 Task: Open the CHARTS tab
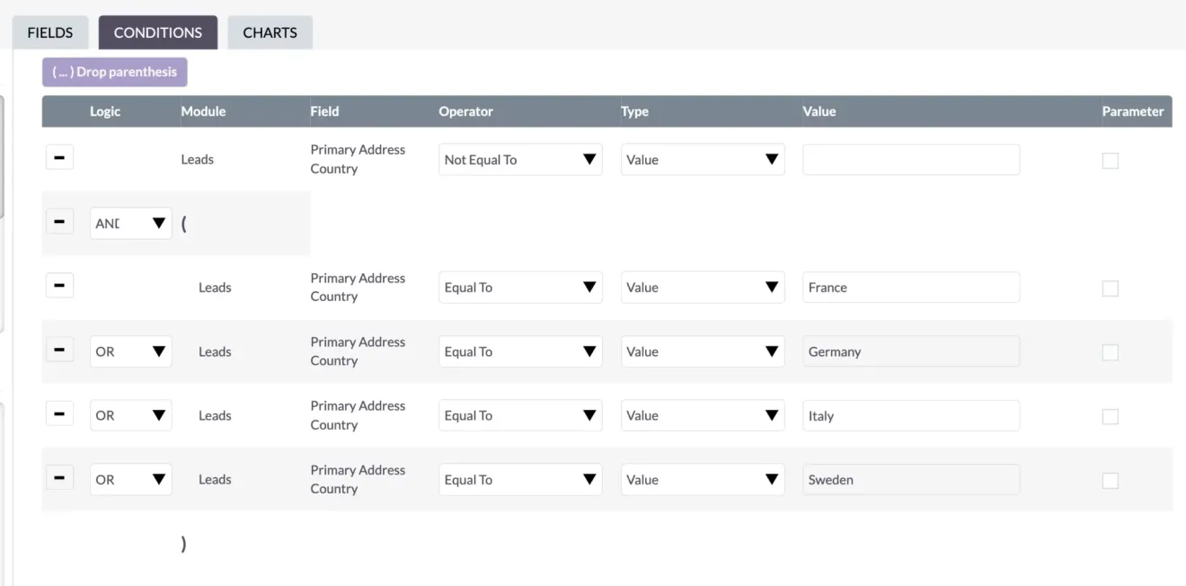tap(270, 31)
